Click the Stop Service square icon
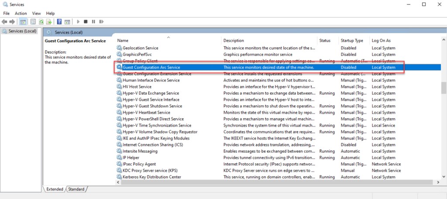 pos(86,21)
